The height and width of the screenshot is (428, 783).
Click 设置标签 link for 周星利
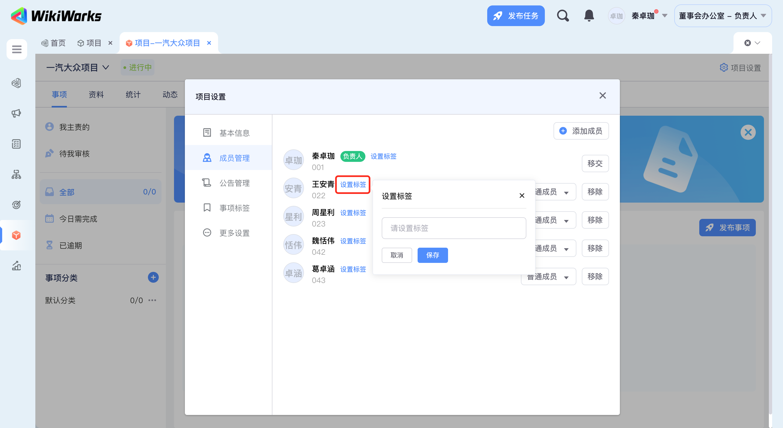[353, 213]
